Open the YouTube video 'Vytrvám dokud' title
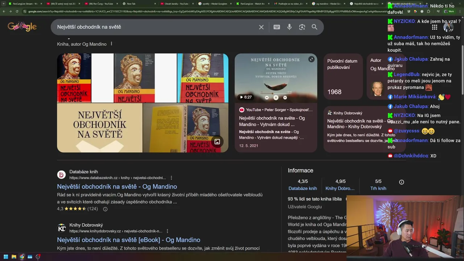Image resolution: width=464 pixels, height=261 pixels. click(272, 121)
